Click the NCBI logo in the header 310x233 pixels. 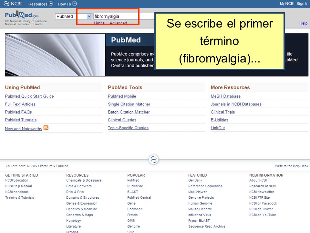[x=13, y=4]
